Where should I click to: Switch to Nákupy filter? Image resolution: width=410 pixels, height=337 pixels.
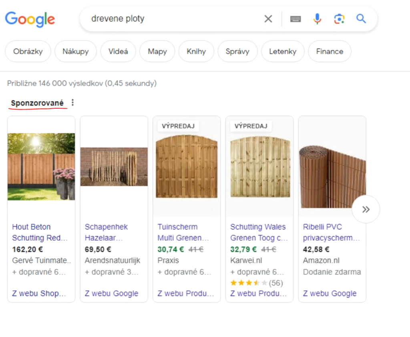pyautogui.click(x=76, y=52)
